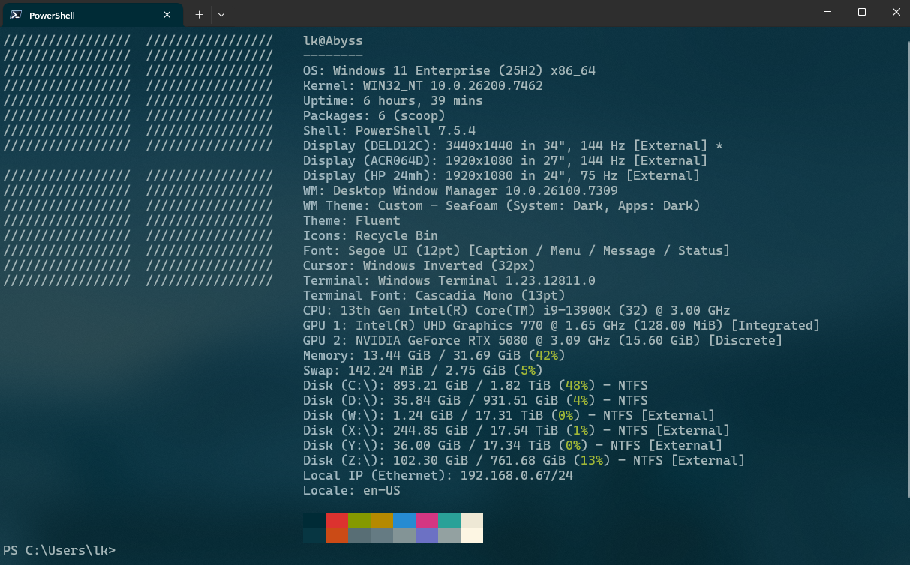Click the mustard yellow color block
910x565 pixels.
tap(382, 520)
